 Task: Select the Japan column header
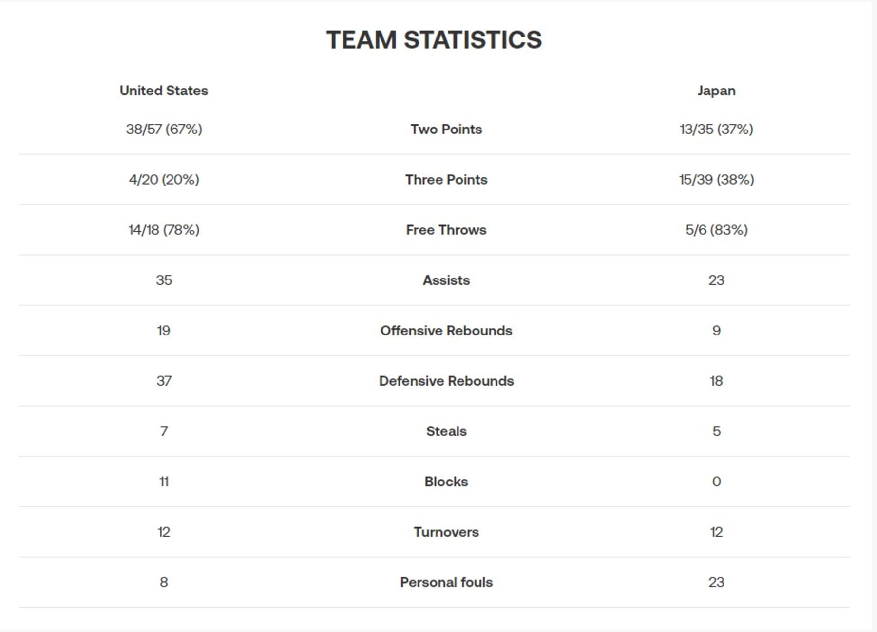pos(716,91)
